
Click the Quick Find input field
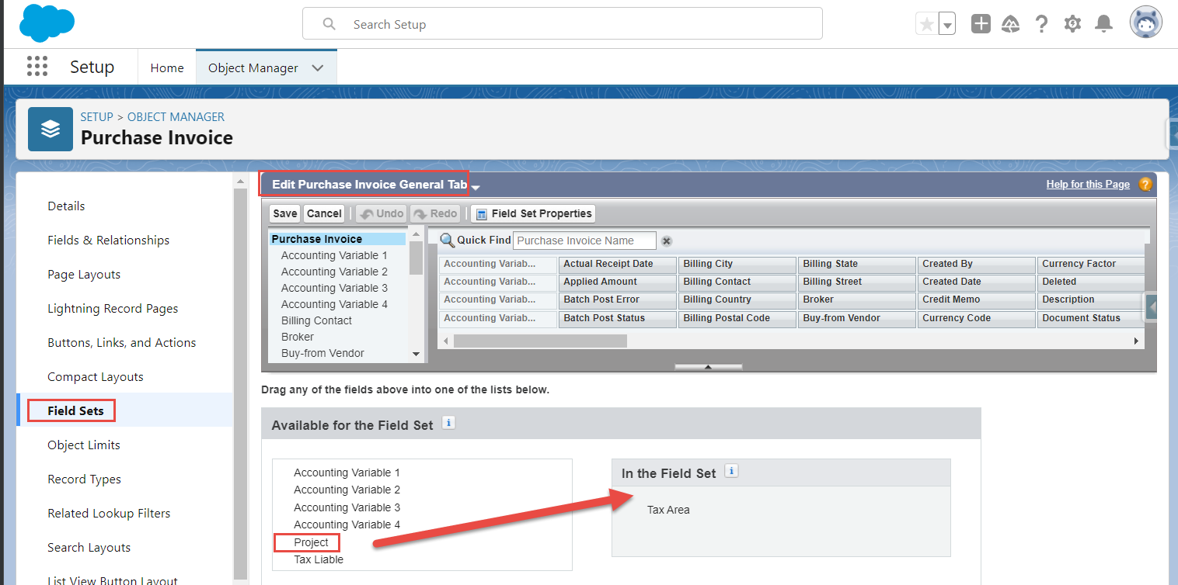point(584,241)
